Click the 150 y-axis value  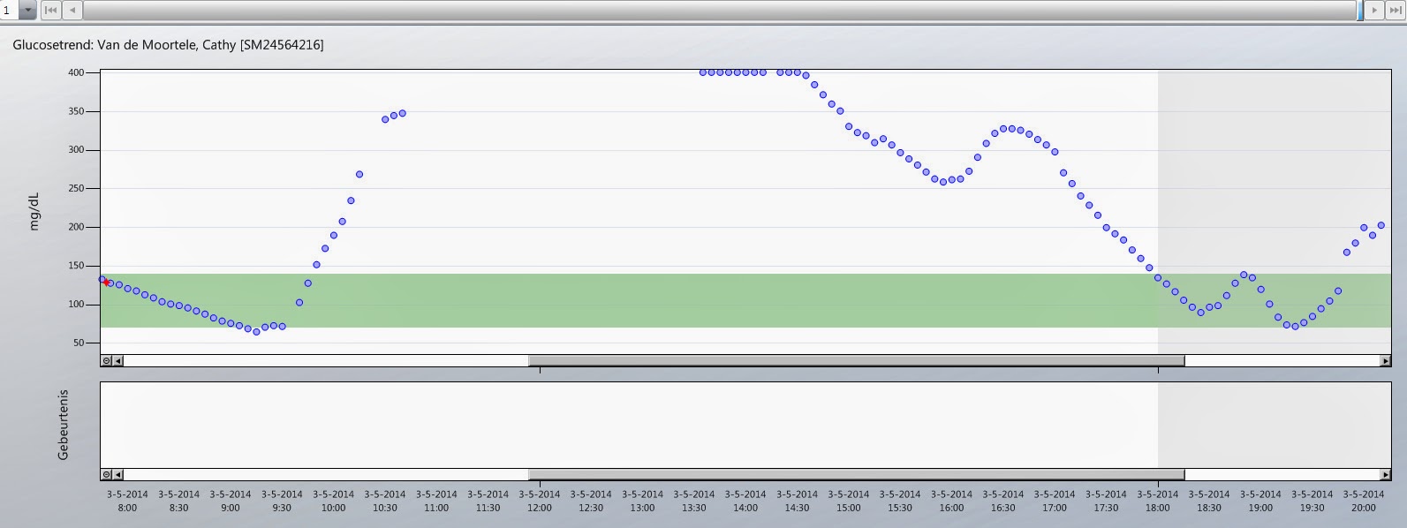76,266
